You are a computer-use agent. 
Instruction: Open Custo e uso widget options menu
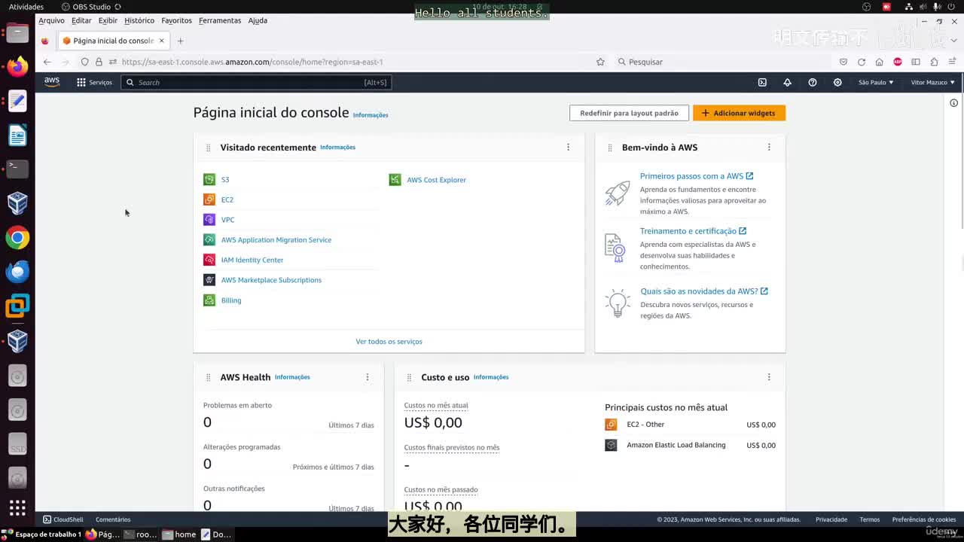(769, 377)
